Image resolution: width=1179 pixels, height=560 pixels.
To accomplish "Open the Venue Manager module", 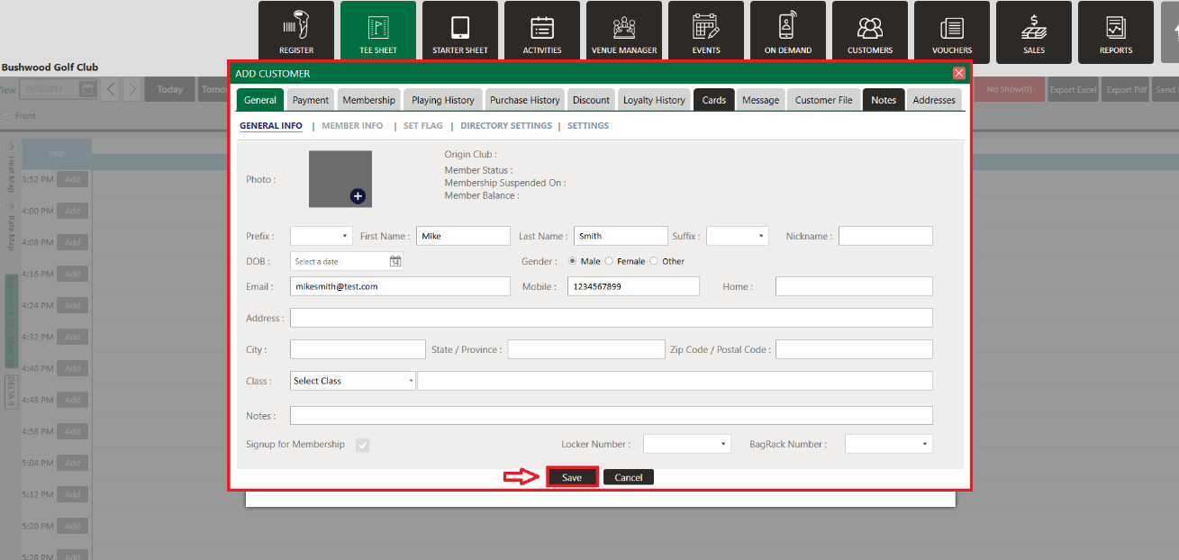I will click(x=624, y=32).
